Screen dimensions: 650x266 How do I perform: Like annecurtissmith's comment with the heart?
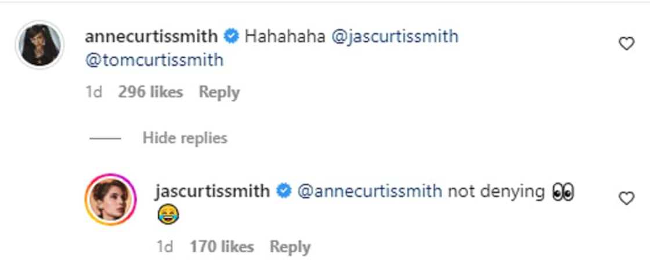[x=627, y=43]
